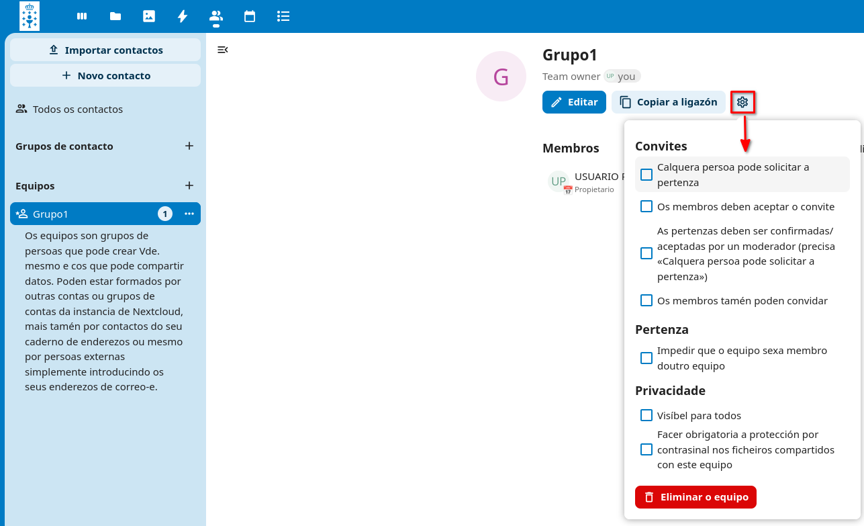Enable 'Os membros deben aceptar o convite'
This screenshot has height=526, width=864.
tap(646, 206)
